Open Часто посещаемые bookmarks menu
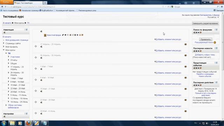 point(9,10)
